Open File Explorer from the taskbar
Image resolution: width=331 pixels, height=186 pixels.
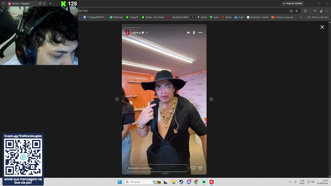(174, 182)
